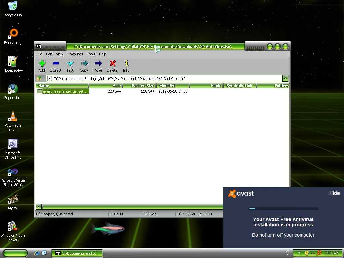Image resolution: width=344 pixels, height=258 pixels.
Task: Open the File menu
Action: [x=39, y=54]
